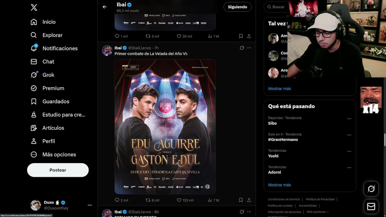
Task: Bookmark the top post above La Velada tweet
Action: pos(241,36)
